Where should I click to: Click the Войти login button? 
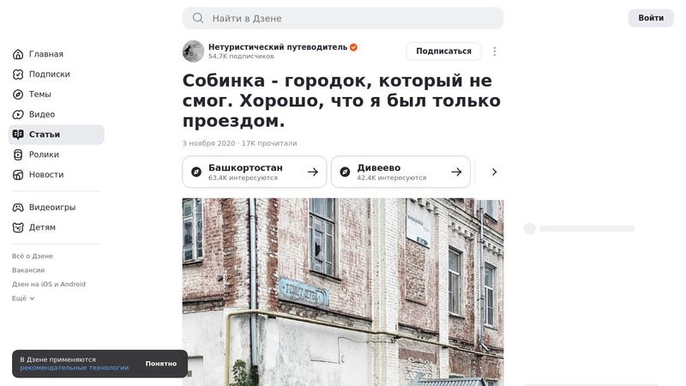651,18
